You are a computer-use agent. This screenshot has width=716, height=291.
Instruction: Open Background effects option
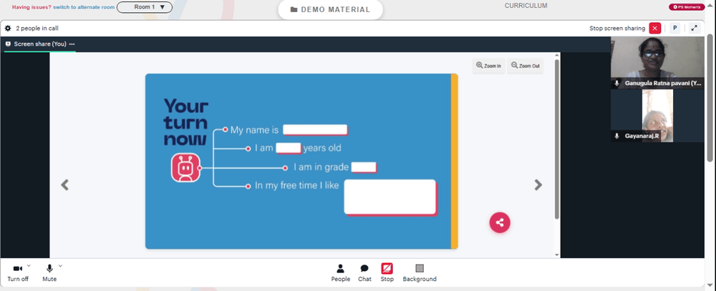tap(420, 272)
